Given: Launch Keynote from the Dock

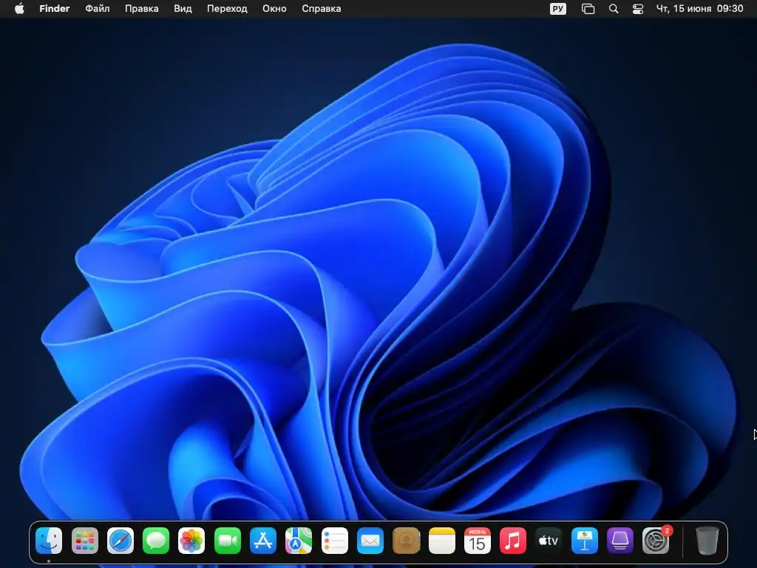Looking at the screenshot, I should pos(584,541).
